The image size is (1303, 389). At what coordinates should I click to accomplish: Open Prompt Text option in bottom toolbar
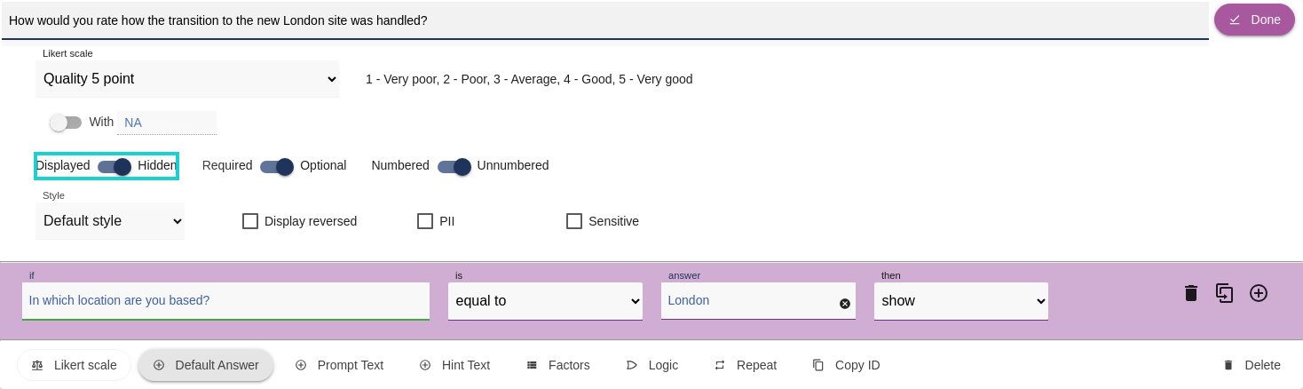(339, 365)
